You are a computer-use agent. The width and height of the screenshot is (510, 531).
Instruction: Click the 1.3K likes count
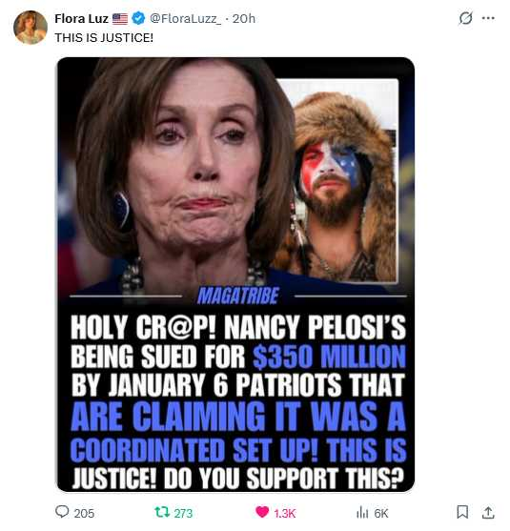285,514
